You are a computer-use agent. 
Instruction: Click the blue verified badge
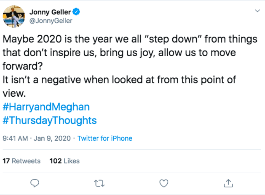pos(76,12)
